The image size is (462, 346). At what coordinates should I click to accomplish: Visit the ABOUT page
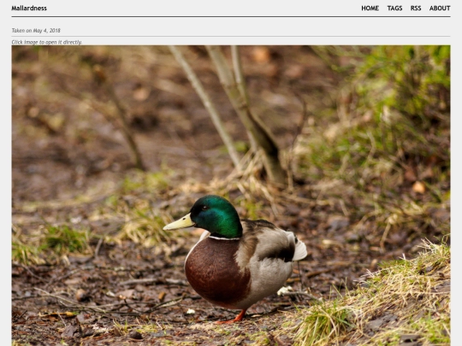click(x=440, y=9)
